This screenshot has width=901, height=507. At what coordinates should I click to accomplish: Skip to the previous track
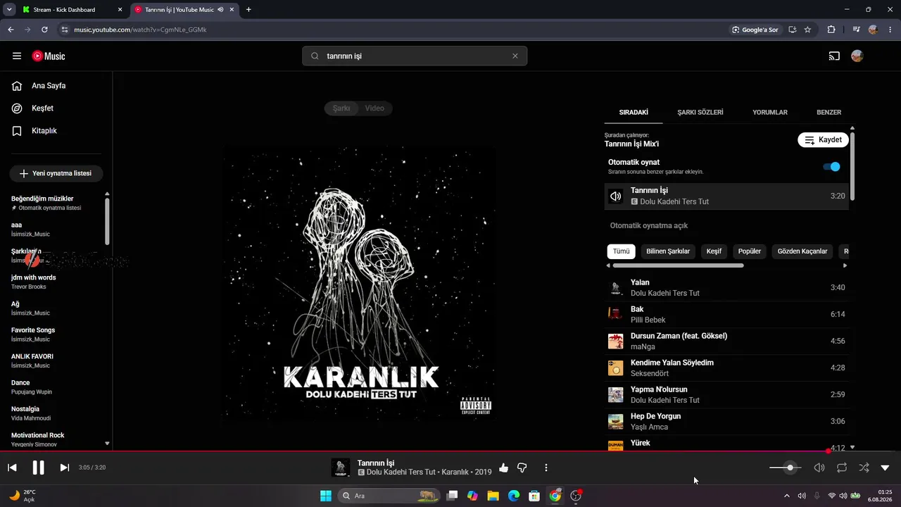pos(12,468)
